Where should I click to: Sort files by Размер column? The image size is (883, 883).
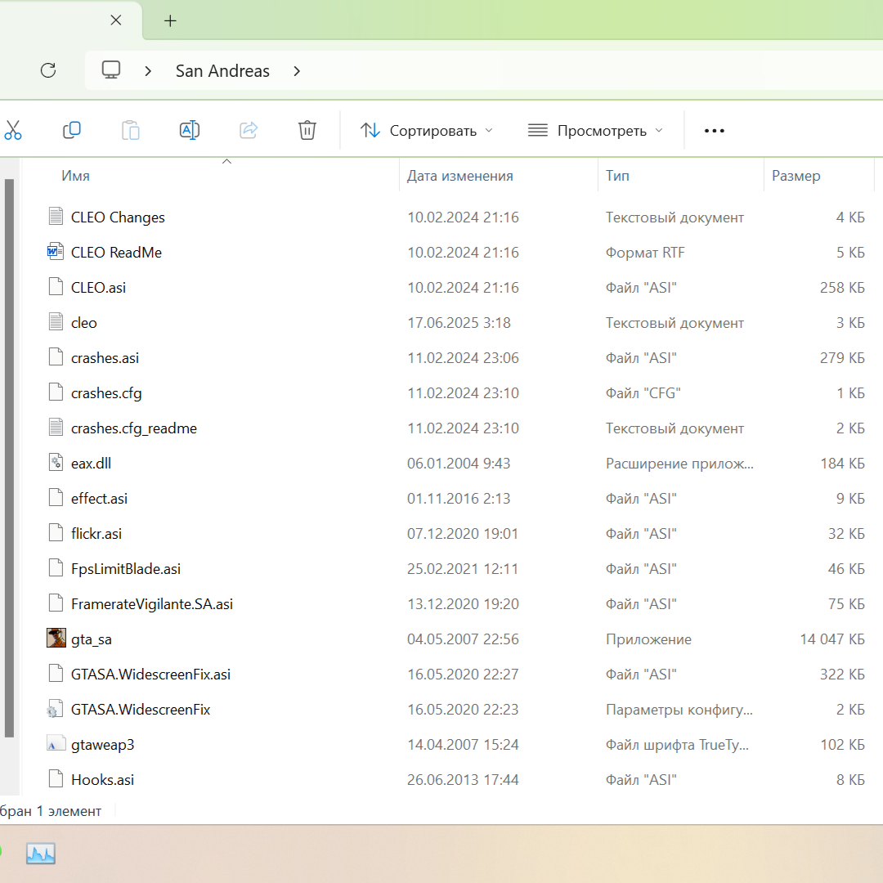click(x=796, y=176)
